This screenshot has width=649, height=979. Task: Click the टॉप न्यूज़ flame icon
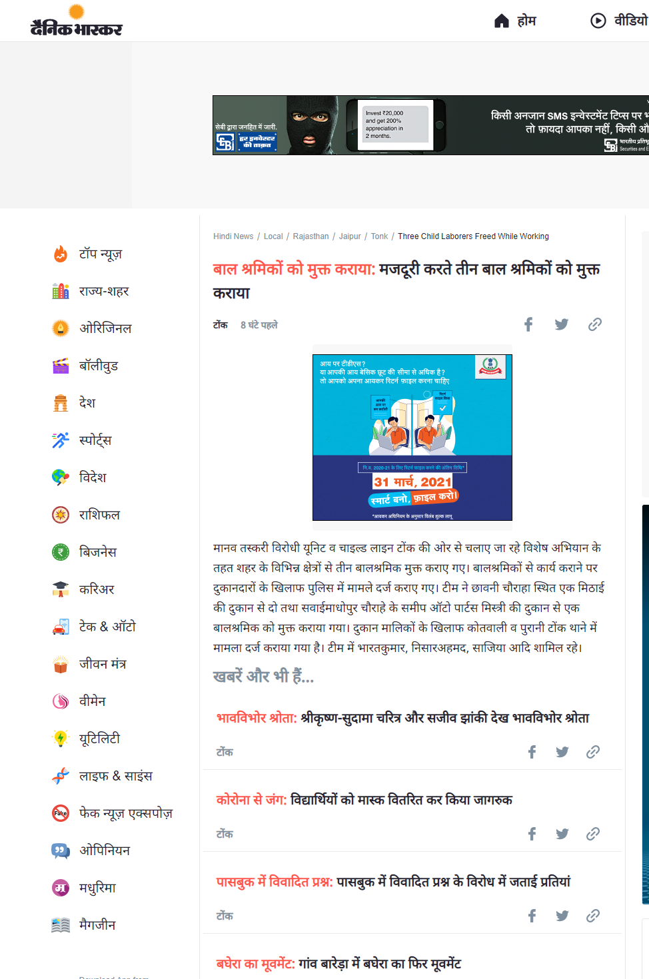pos(61,254)
